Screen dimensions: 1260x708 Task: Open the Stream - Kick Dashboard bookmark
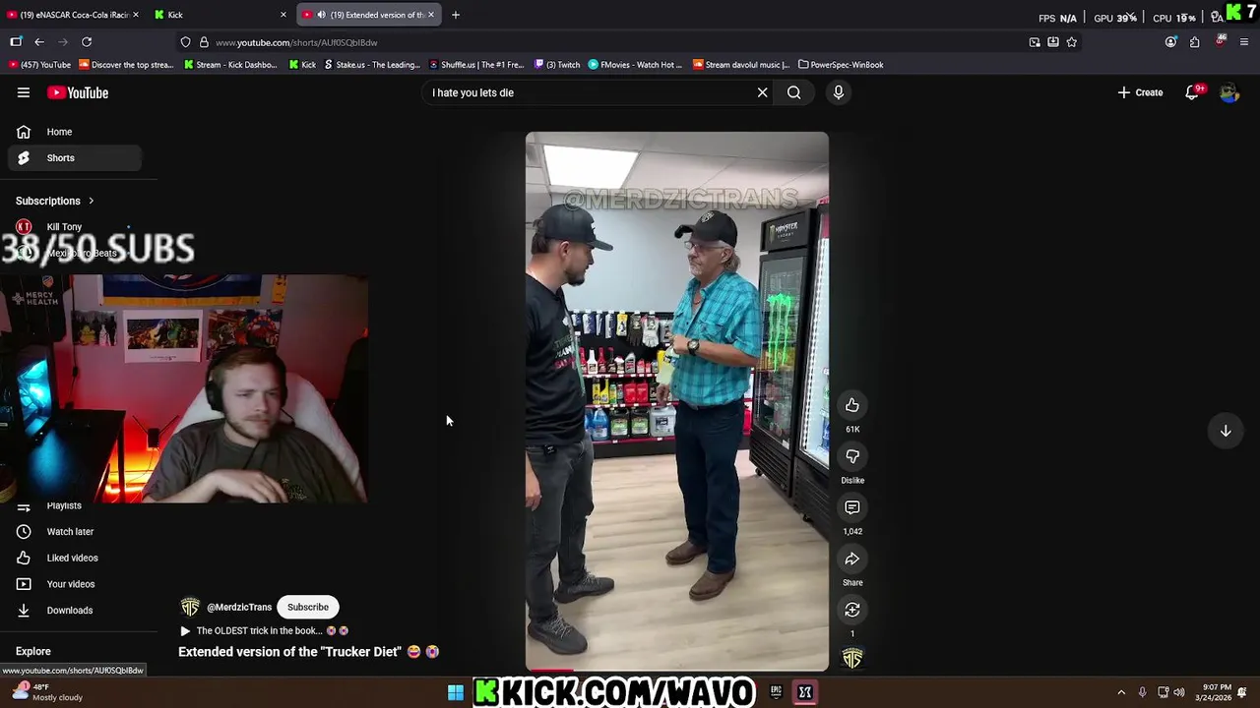tap(230, 65)
